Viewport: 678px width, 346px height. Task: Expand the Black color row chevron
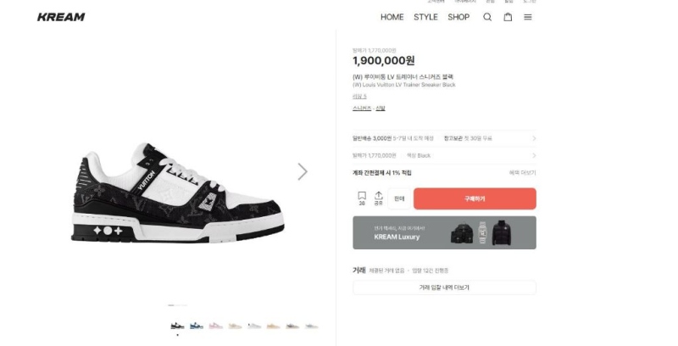534,155
